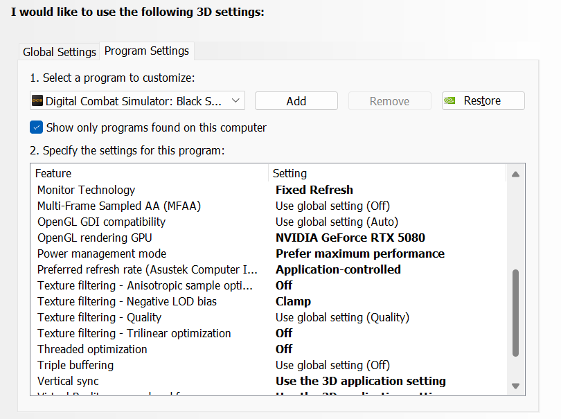
Task: Click the Restore button
Action: (483, 101)
